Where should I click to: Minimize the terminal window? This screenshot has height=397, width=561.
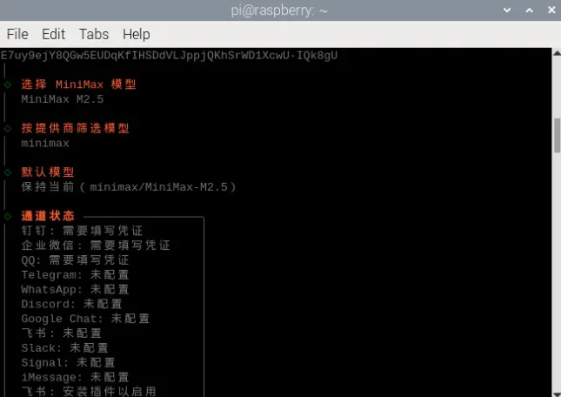click(507, 10)
